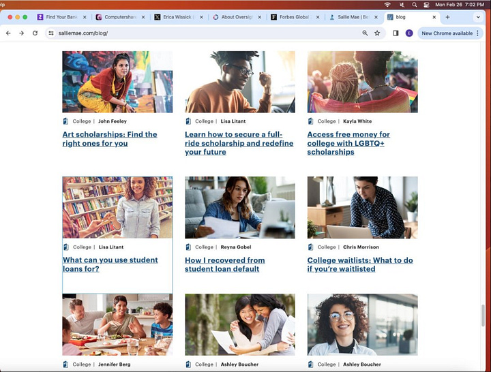Click the College icon beside Reyna Gobel

pyautogui.click(x=188, y=247)
